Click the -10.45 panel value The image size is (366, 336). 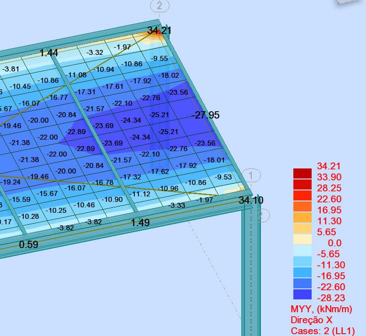20,86
